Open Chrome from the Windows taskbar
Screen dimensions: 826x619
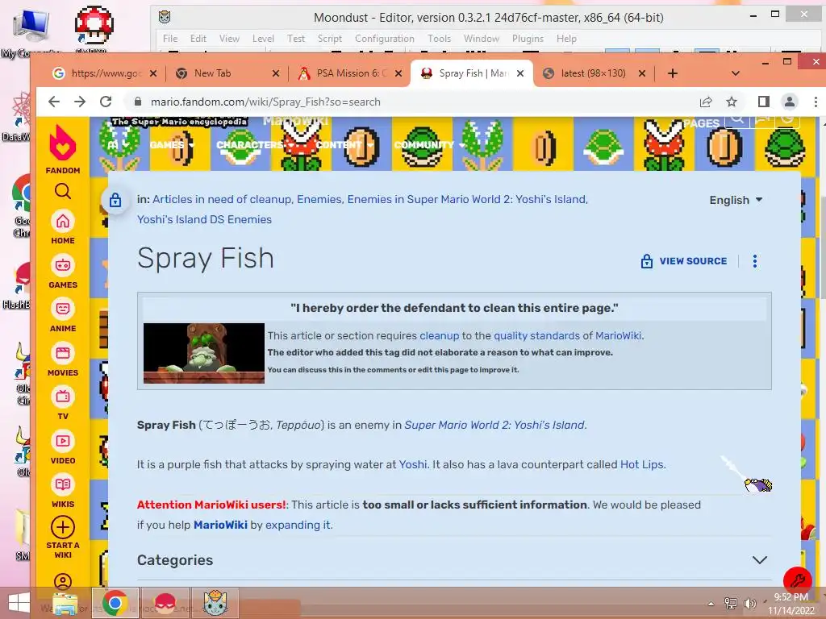pos(115,603)
